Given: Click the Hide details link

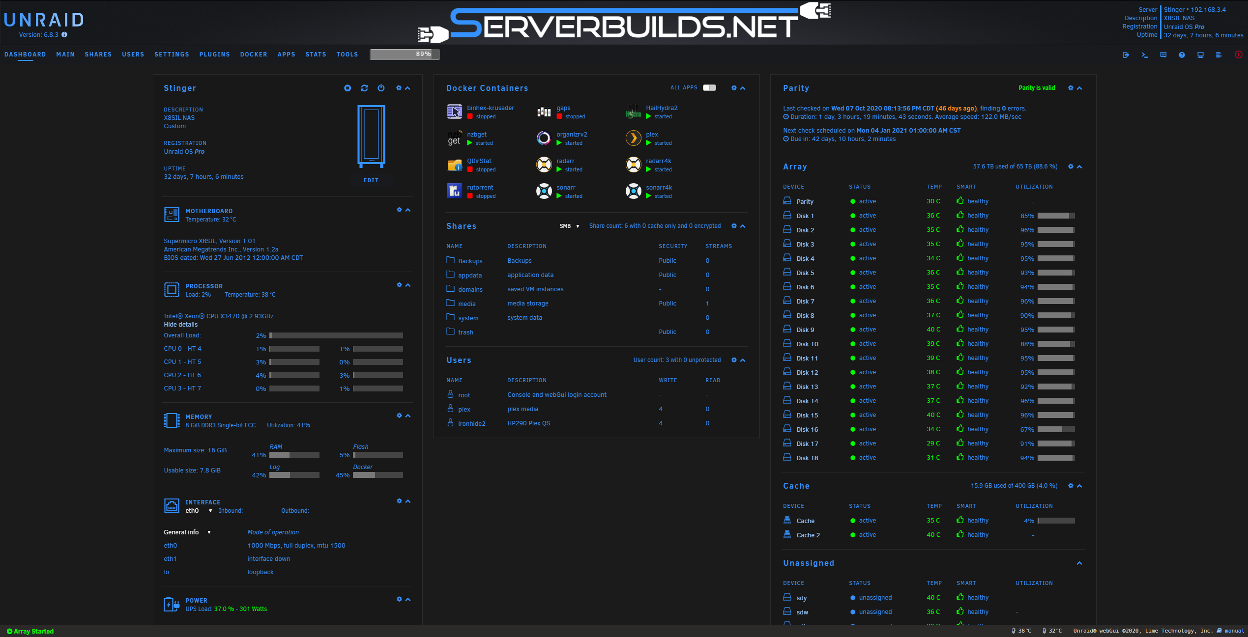Looking at the screenshot, I should [x=181, y=325].
